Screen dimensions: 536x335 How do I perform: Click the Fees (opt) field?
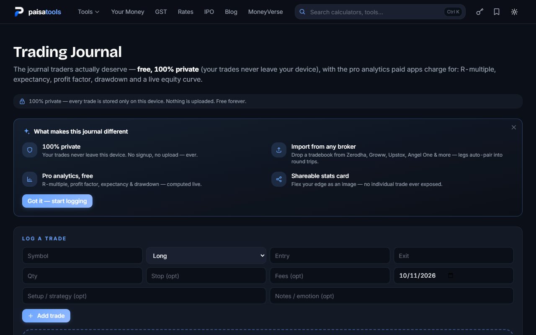pyautogui.click(x=330, y=276)
